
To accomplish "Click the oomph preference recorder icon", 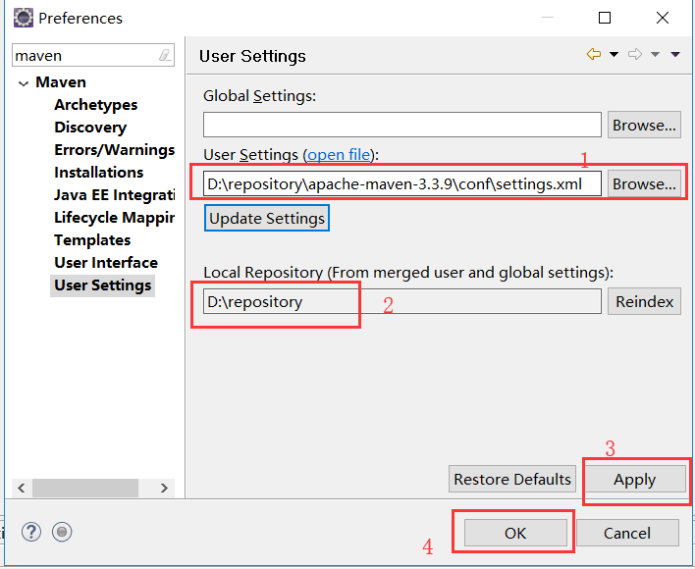I will coord(62,532).
